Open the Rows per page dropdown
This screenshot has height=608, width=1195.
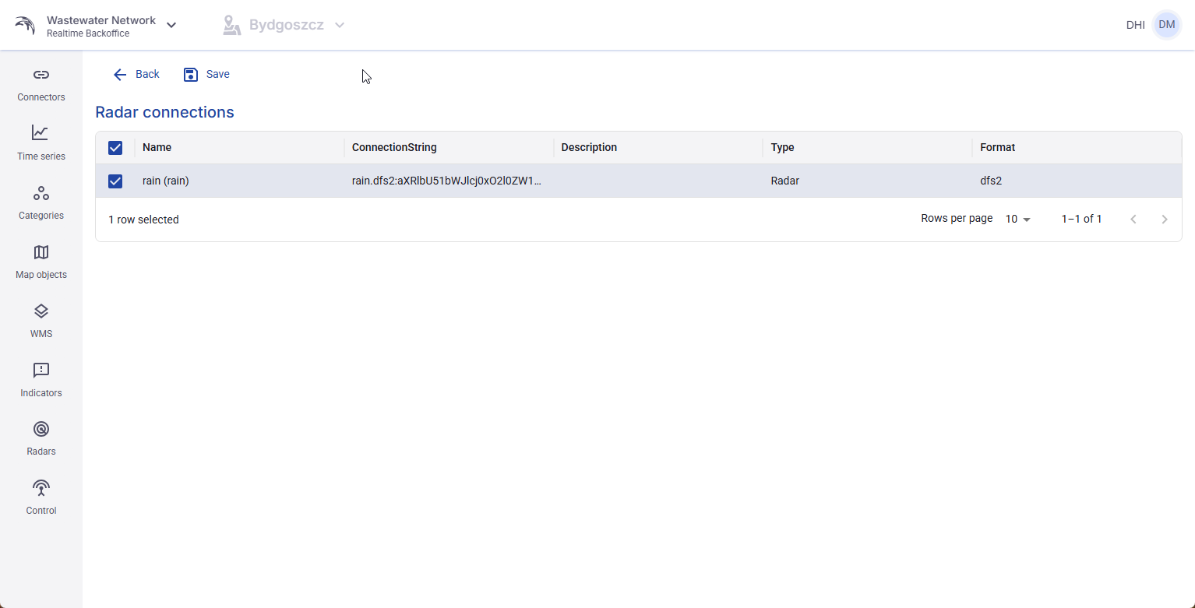pyautogui.click(x=1017, y=220)
